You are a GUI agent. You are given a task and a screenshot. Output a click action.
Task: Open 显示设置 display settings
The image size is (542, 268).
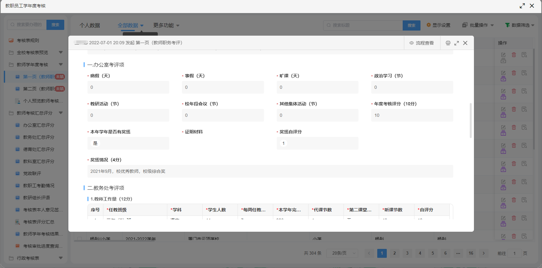click(438, 25)
